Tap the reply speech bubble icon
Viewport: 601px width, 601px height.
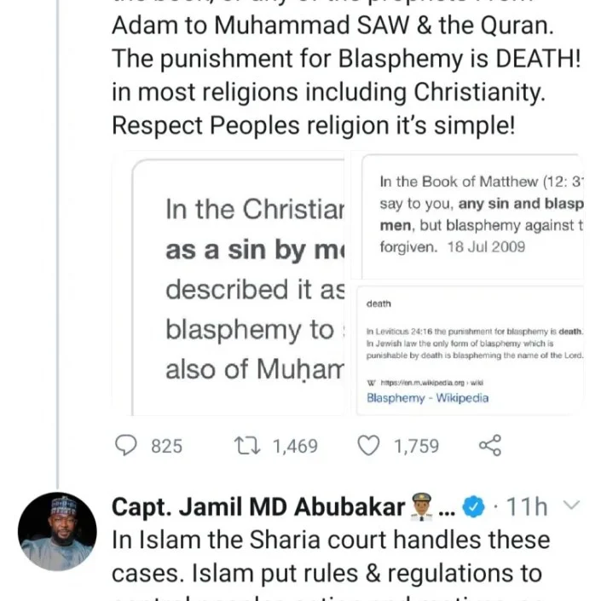pyautogui.click(x=125, y=445)
